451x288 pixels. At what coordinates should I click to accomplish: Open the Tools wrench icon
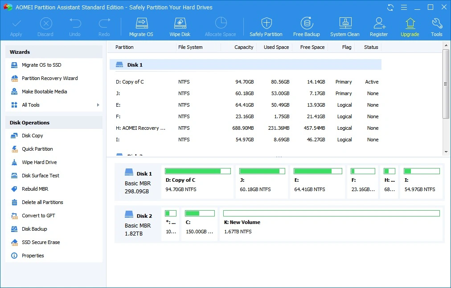coord(437,27)
